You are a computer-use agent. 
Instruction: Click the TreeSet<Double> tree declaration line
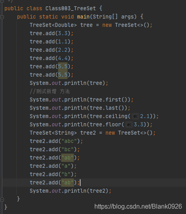pos(91,25)
